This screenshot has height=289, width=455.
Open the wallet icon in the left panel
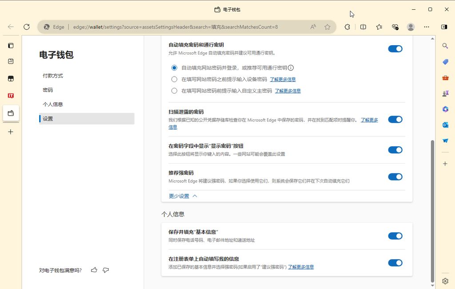click(x=11, y=113)
